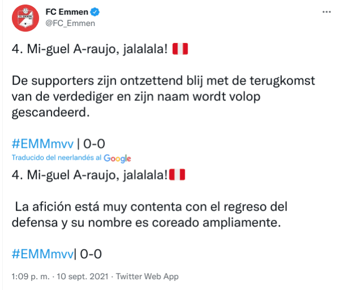The width and height of the screenshot is (340, 290).
Task: Open the three-dot more options menu
Action: click(326, 12)
